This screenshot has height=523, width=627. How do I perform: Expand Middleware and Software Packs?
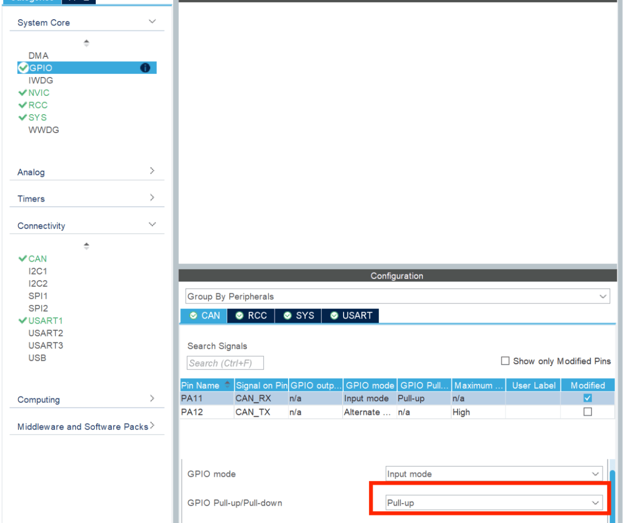tap(152, 425)
